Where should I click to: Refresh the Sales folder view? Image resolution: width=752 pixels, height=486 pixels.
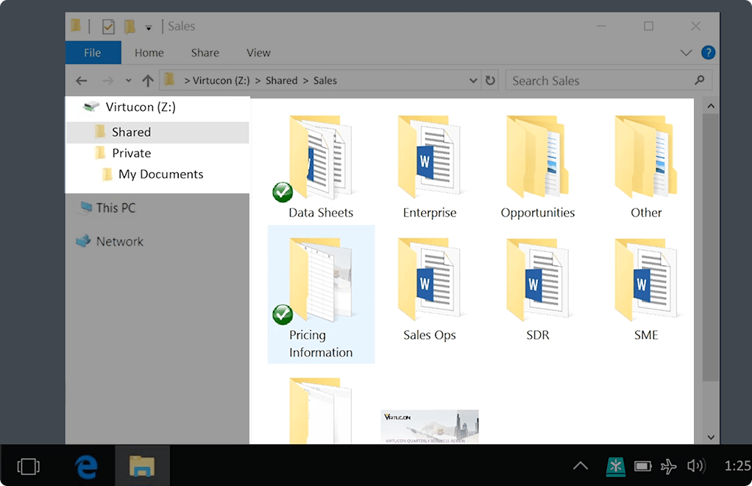[490, 80]
